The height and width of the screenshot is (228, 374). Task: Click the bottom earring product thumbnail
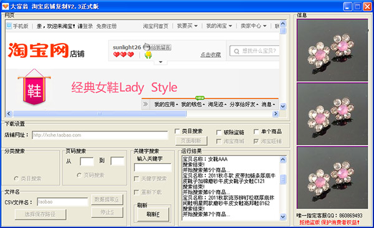pos(332,178)
